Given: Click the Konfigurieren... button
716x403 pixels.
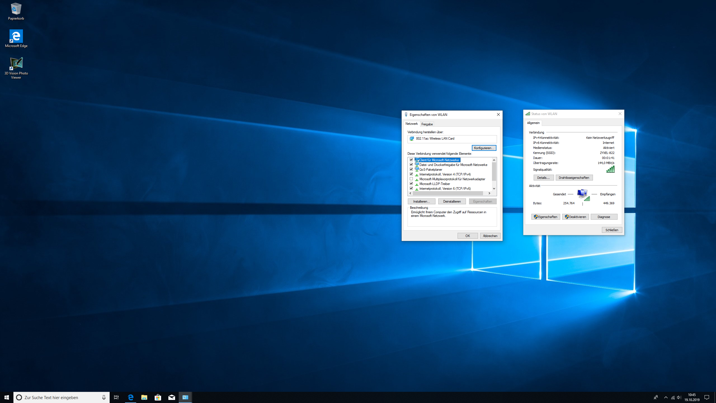Looking at the screenshot, I should pos(484,148).
